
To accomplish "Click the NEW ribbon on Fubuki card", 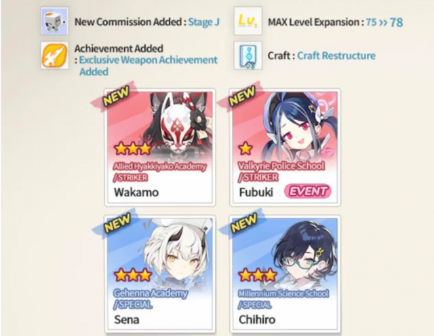I will coord(241,96).
